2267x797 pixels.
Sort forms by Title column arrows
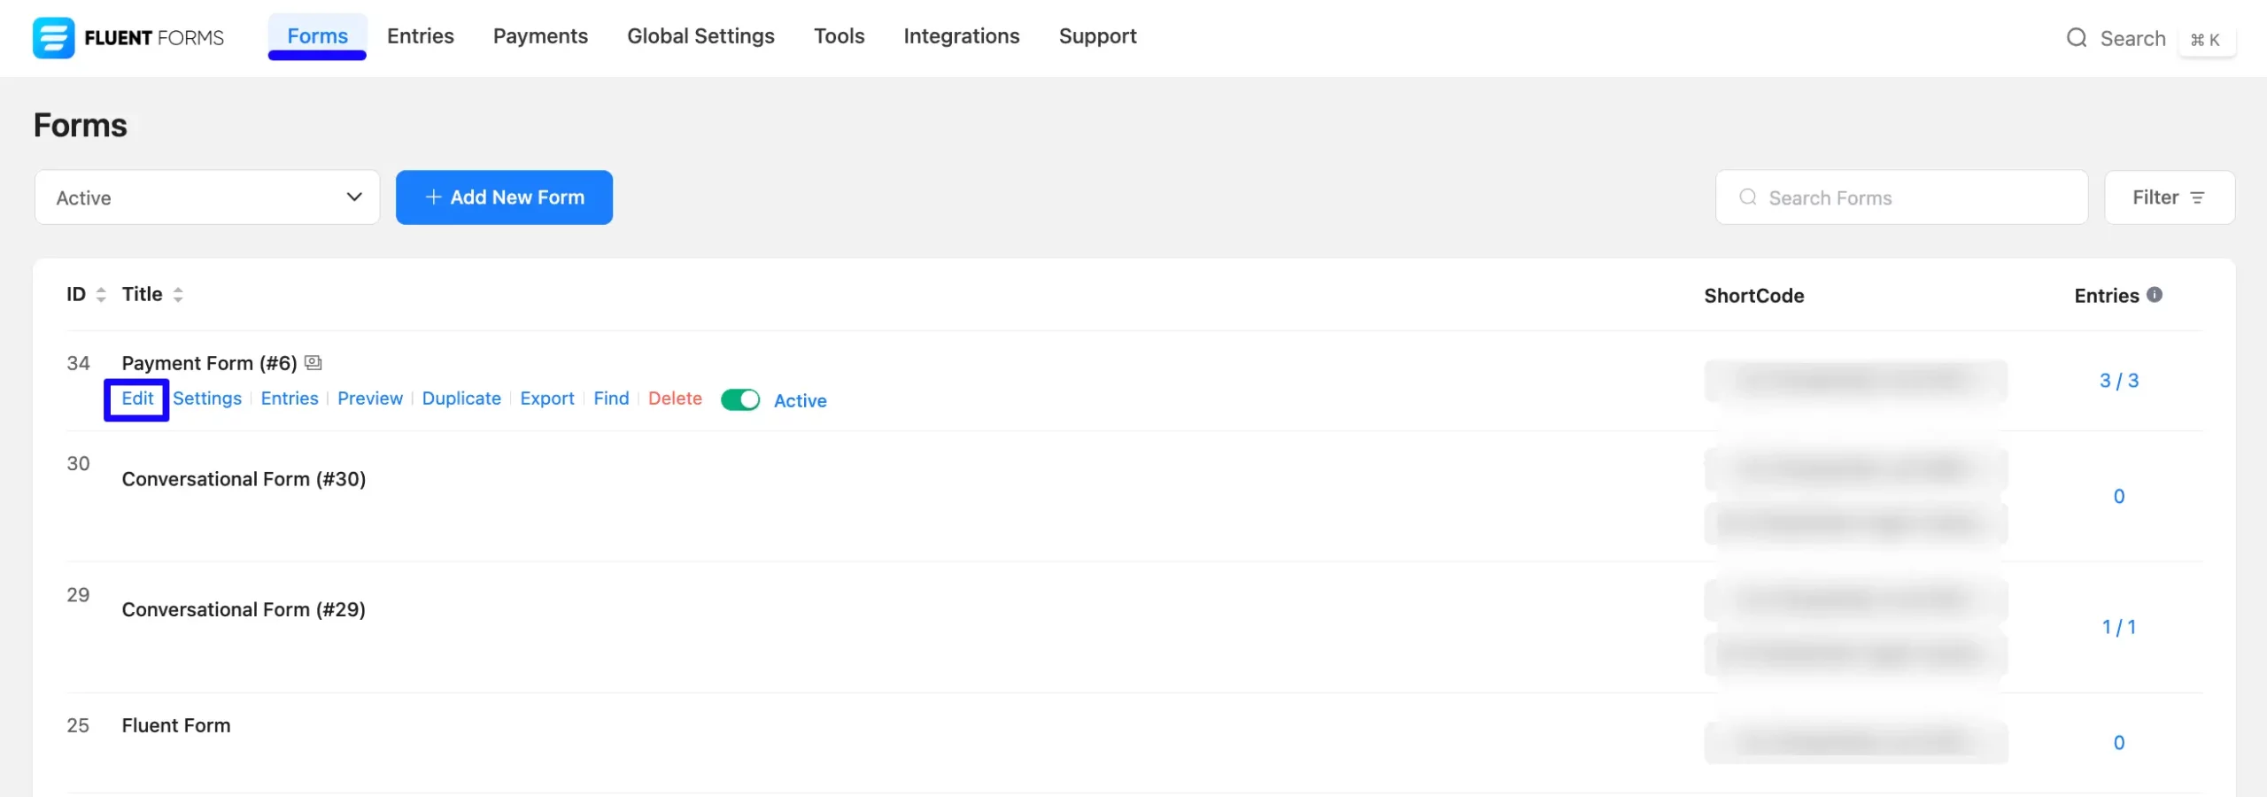click(178, 295)
